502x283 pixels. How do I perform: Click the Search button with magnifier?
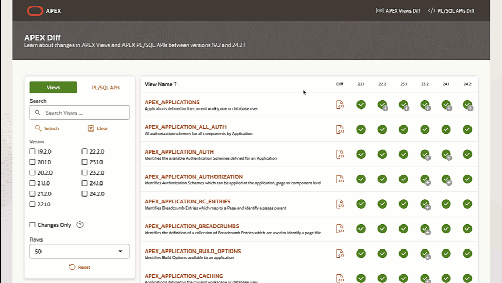(47, 128)
